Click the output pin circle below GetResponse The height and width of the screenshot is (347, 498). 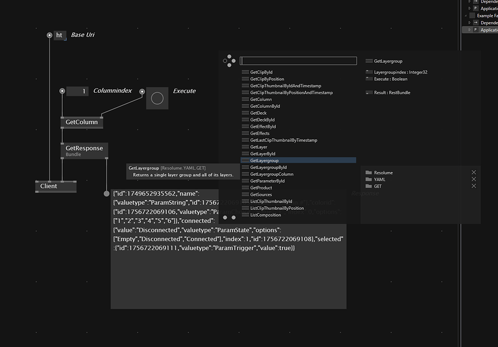(106, 194)
